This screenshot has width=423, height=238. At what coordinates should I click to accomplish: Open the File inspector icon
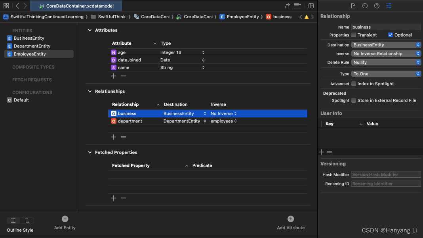coord(353,6)
